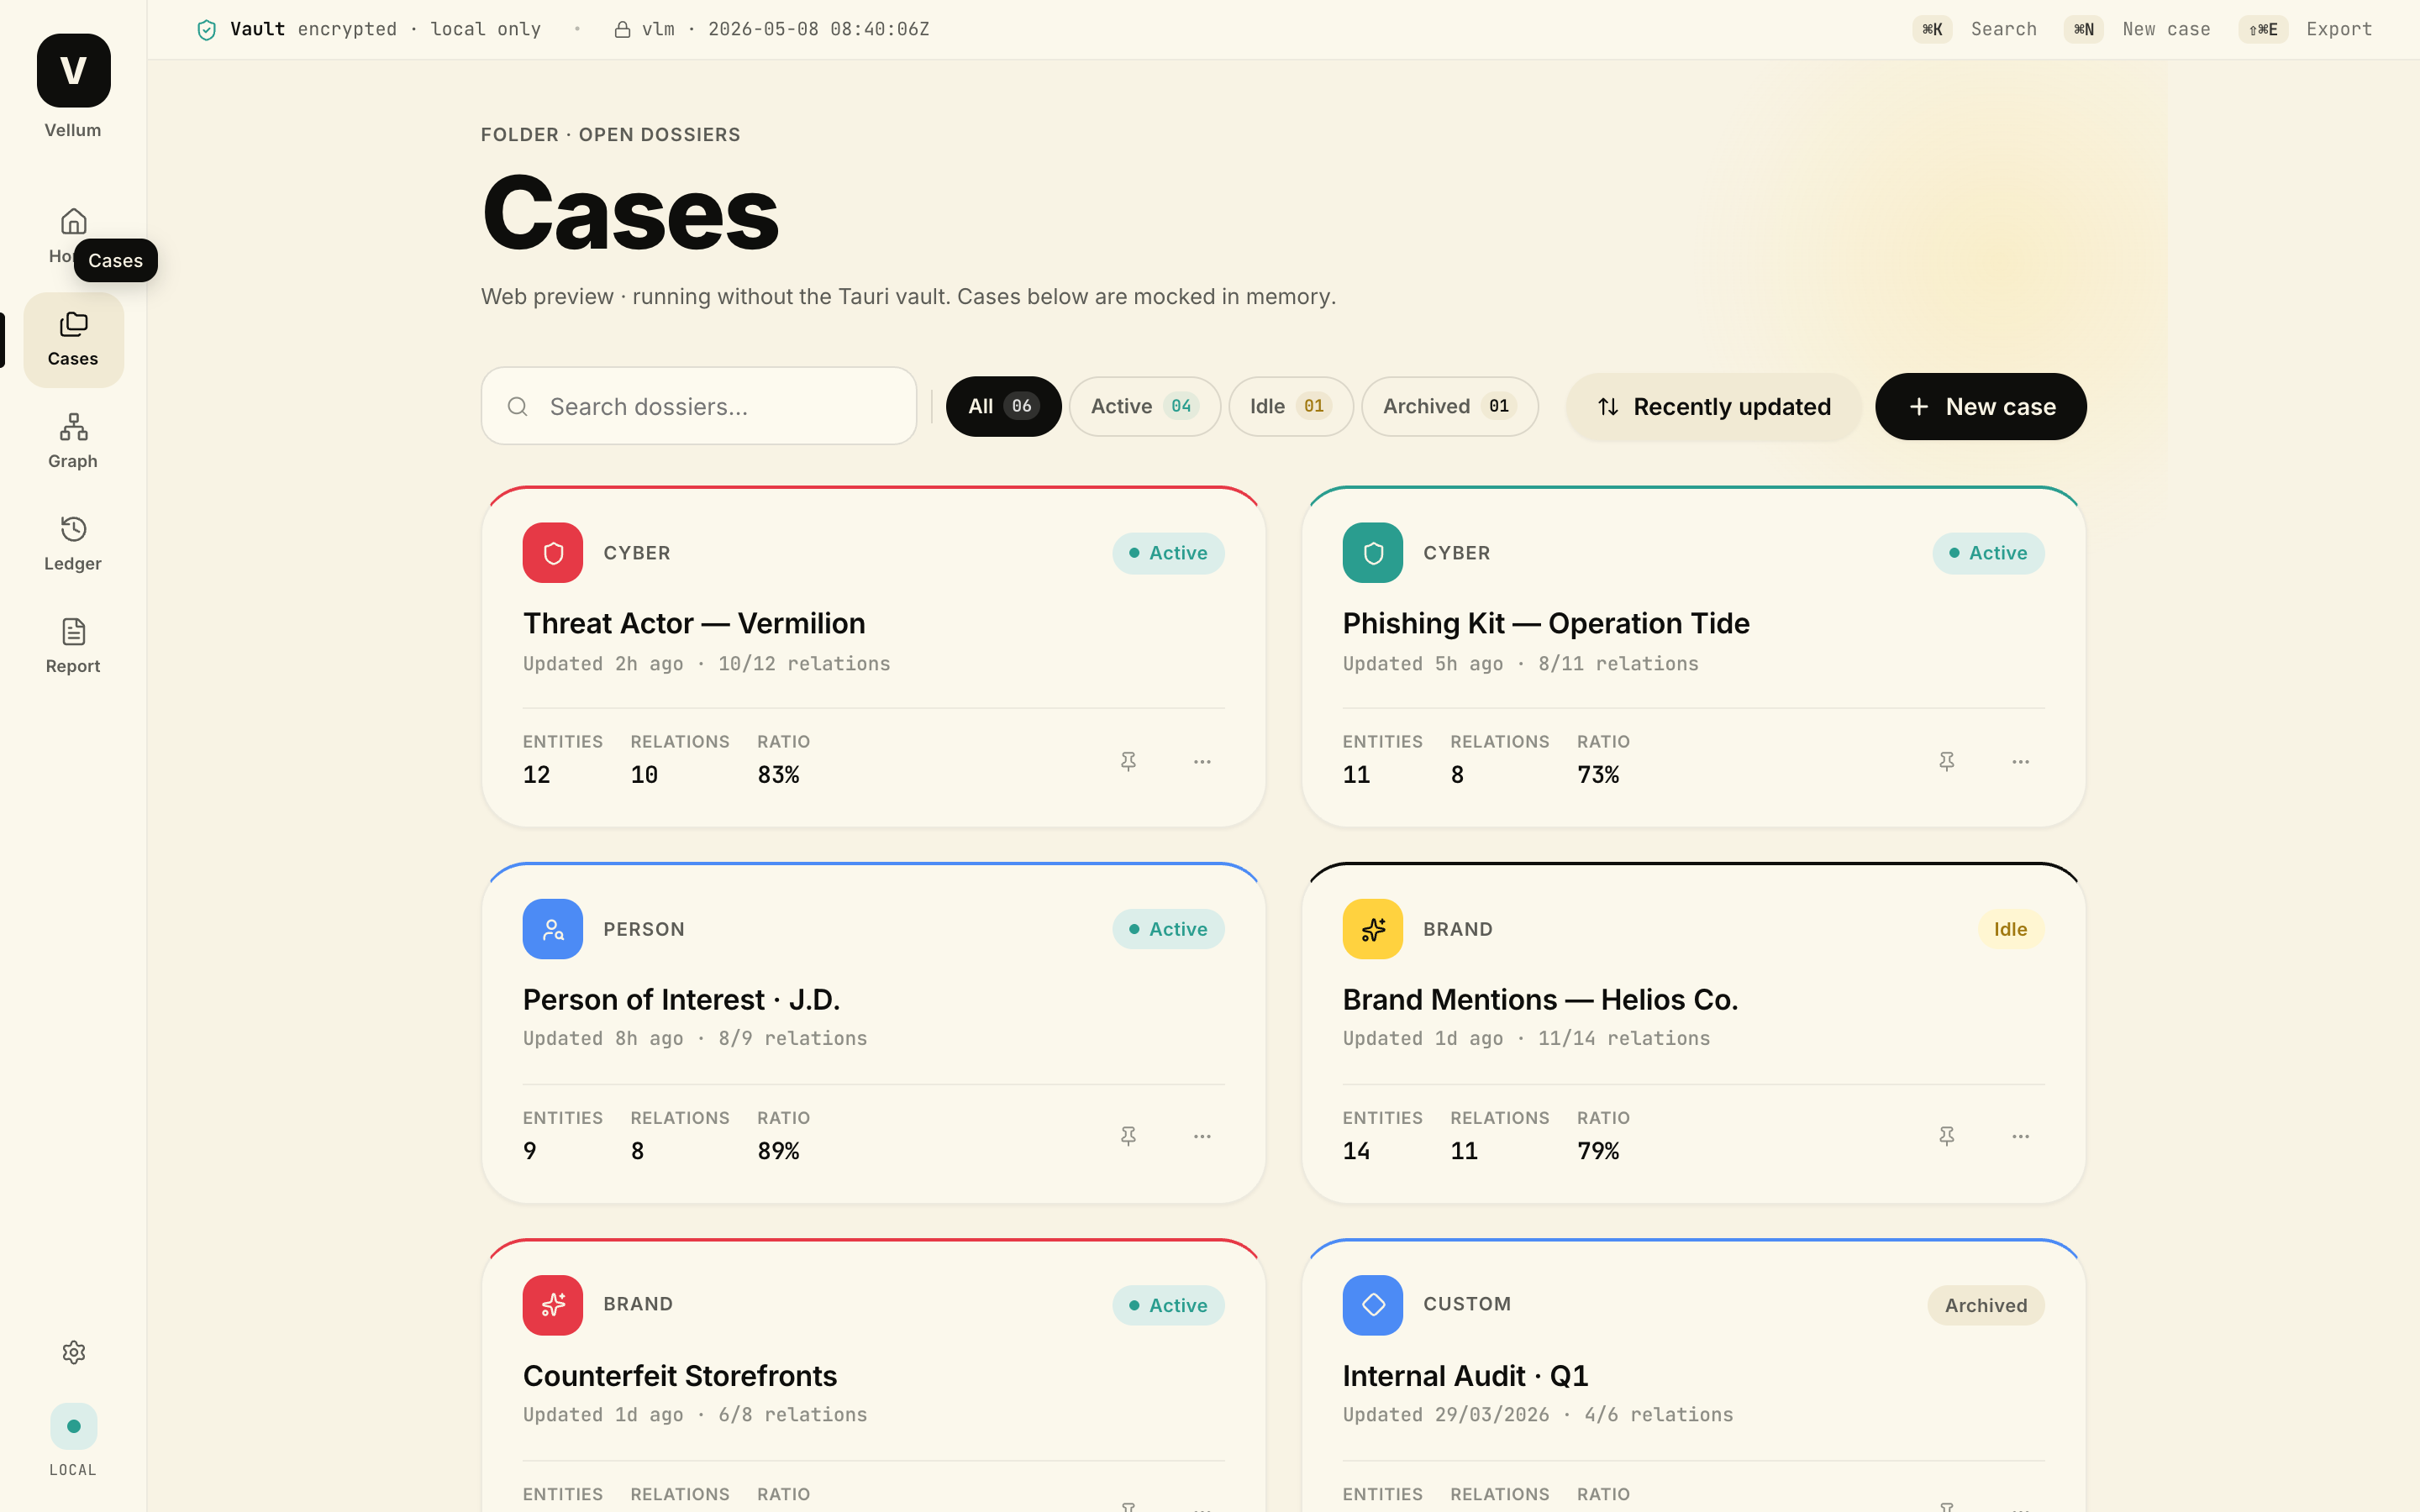Click the search magnifier icon
Viewport: 2420px width, 1512px height.
[517, 406]
